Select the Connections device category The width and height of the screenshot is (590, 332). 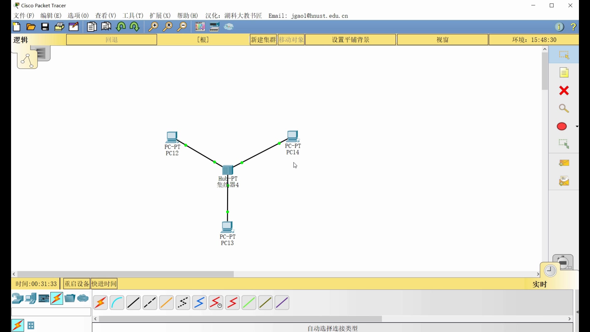pos(57,298)
